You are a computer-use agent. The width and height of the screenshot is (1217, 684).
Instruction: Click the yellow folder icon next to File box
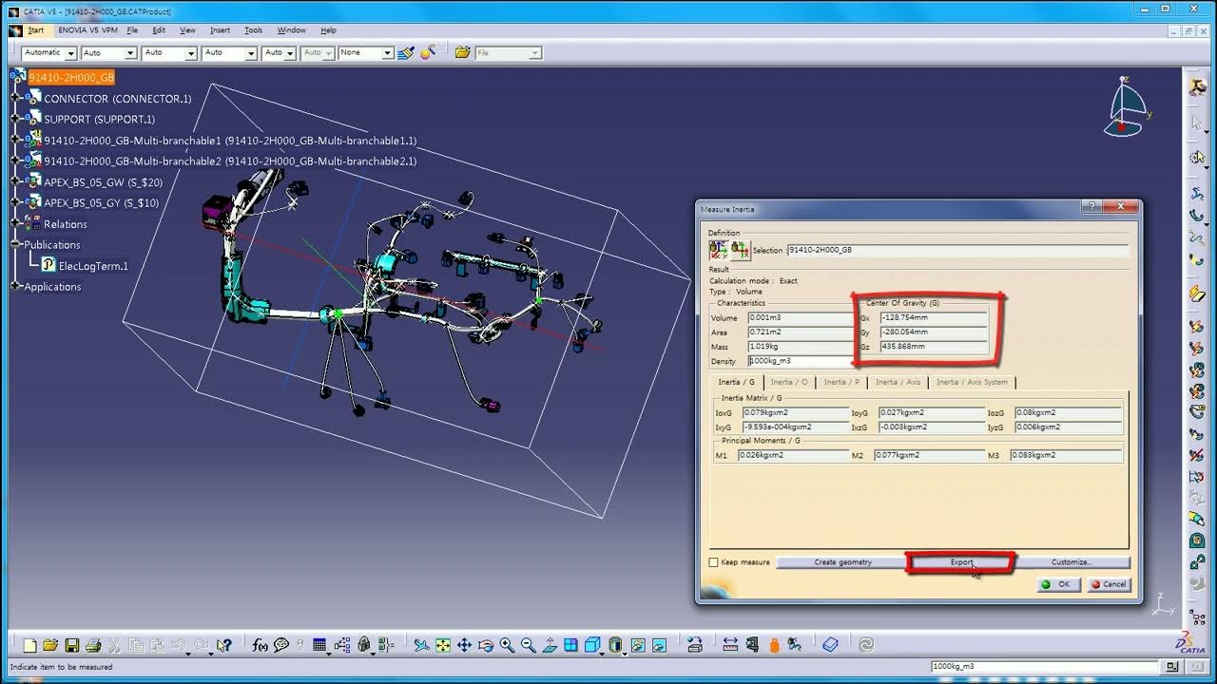(462, 52)
